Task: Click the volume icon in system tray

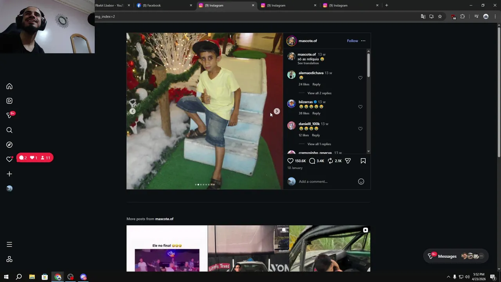Action: click(x=467, y=277)
